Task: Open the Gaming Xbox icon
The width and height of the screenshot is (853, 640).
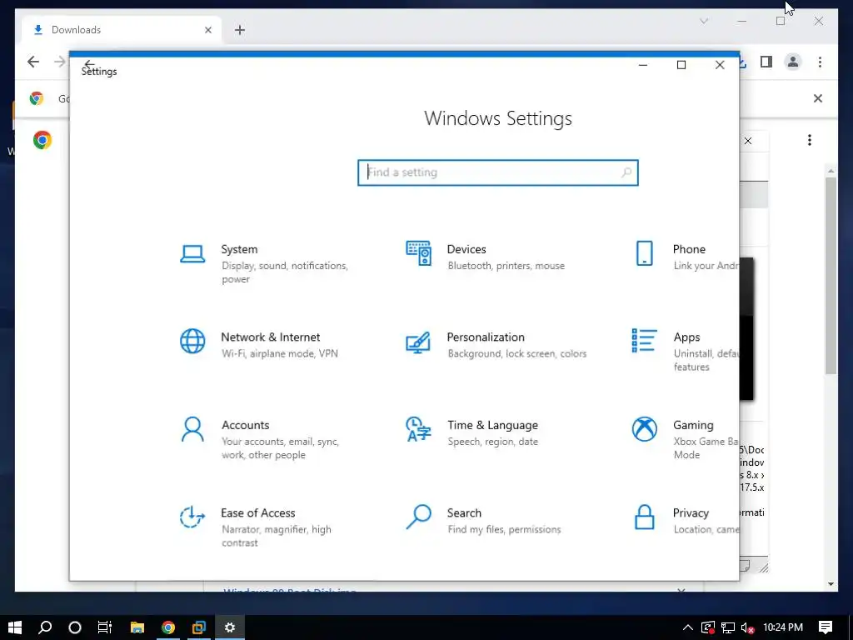Action: click(644, 429)
